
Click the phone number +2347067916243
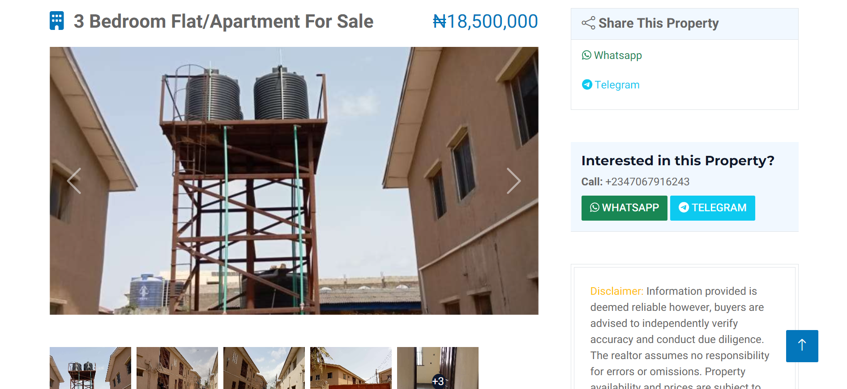(647, 182)
